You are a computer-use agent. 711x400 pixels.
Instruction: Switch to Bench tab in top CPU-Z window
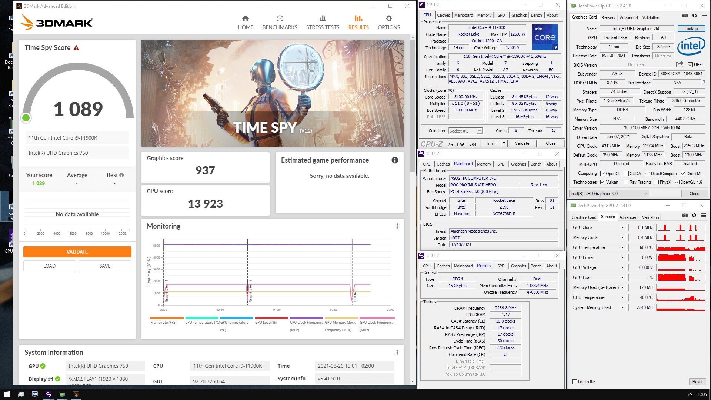(x=536, y=15)
